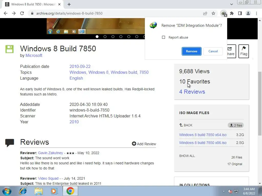Screen dimensions: 262x196
Task: Open the tab search chevron
Action: (231, 4)
